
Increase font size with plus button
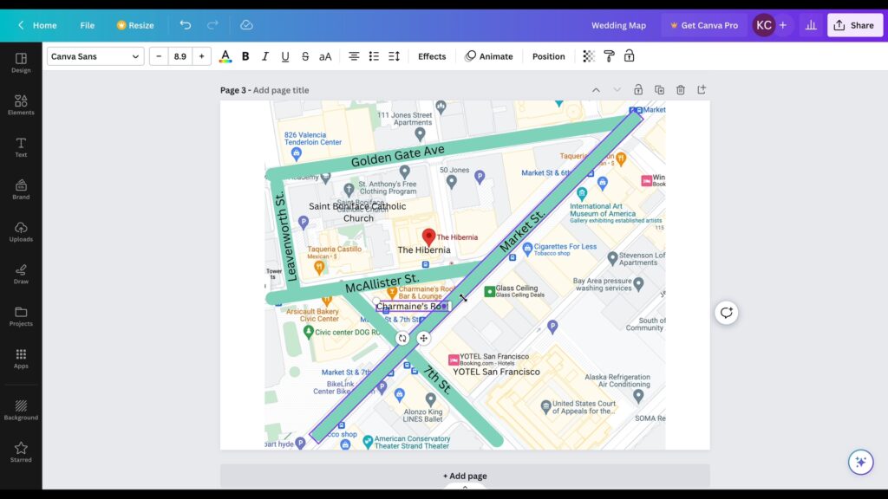coord(201,56)
